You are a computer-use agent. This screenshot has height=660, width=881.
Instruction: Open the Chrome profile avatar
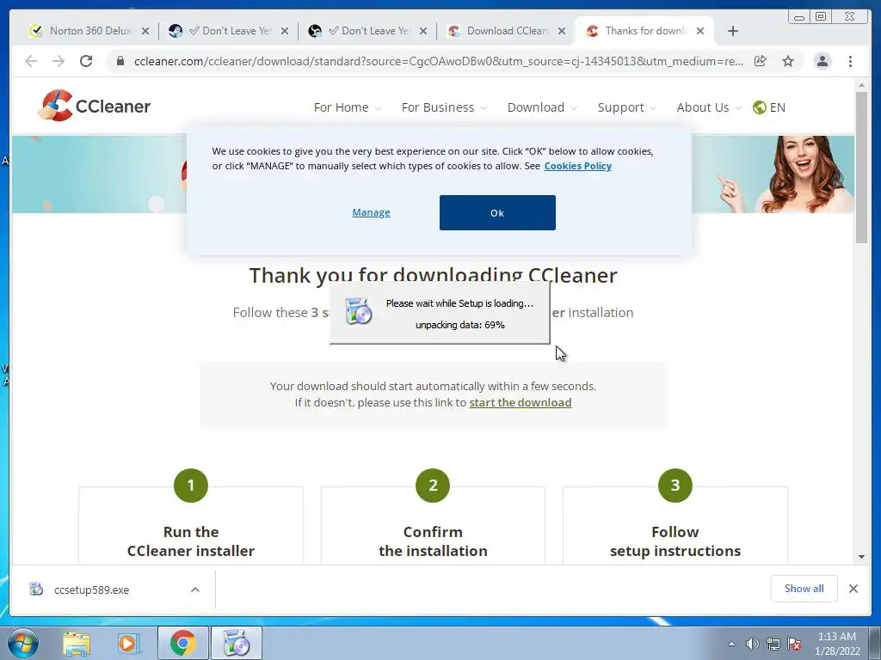tap(822, 61)
